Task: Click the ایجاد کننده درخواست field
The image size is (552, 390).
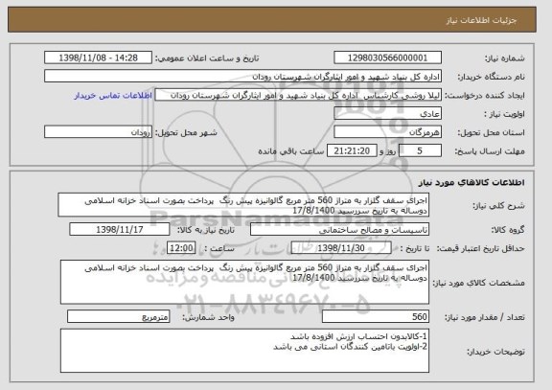Action: coord(298,96)
